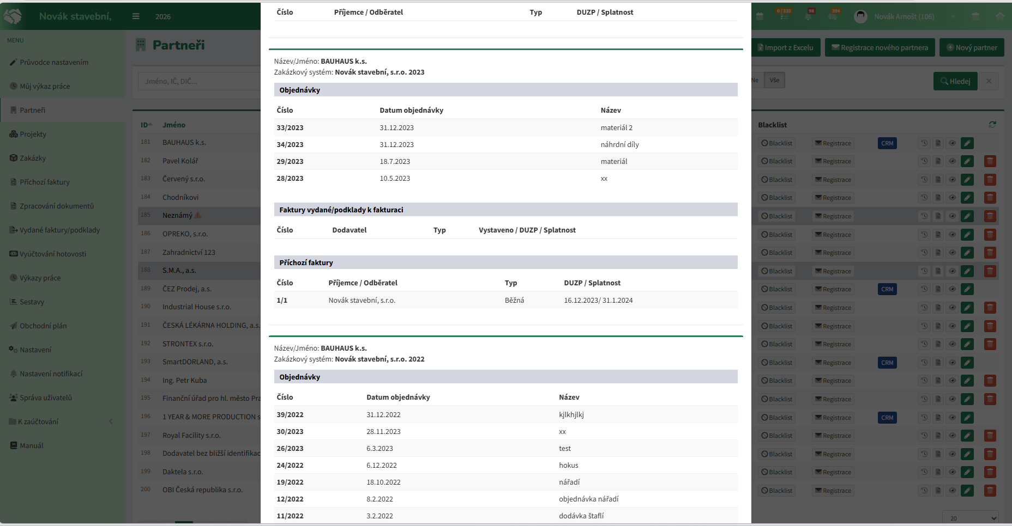Image resolution: width=1012 pixels, height=526 pixels.
Task: View Daktela s.r.o. via eye icon
Action: point(953,472)
